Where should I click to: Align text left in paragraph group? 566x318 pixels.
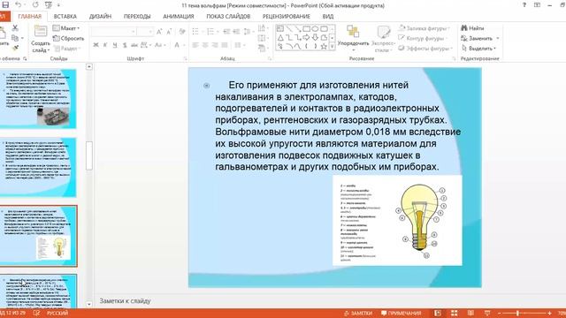point(195,45)
